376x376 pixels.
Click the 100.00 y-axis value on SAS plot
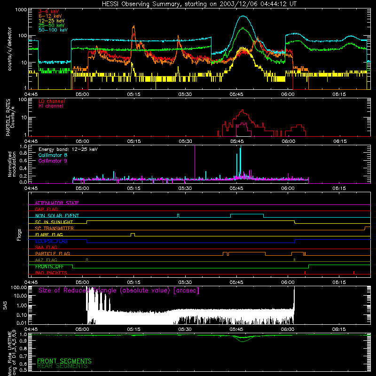[19, 287]
